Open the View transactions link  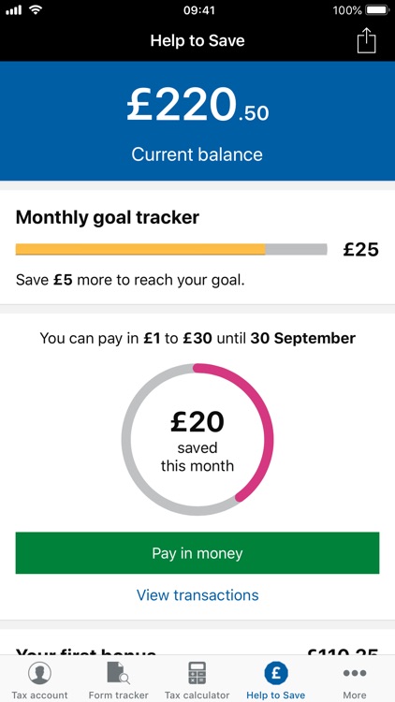[197, 595]
